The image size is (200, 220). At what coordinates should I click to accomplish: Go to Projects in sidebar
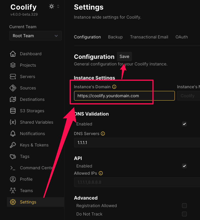coord(28,65)
